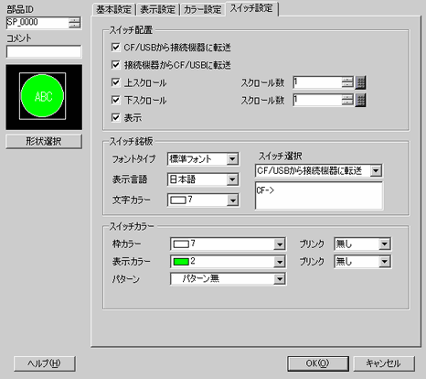Click the コメント input field
The width and height of the screenshot is (426, 379).
tap(44, 51)
